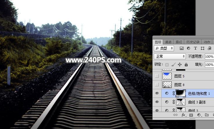Click the link layers chain icon
The height and width of the screenshot is (129, 214).
tap(175, 115)
